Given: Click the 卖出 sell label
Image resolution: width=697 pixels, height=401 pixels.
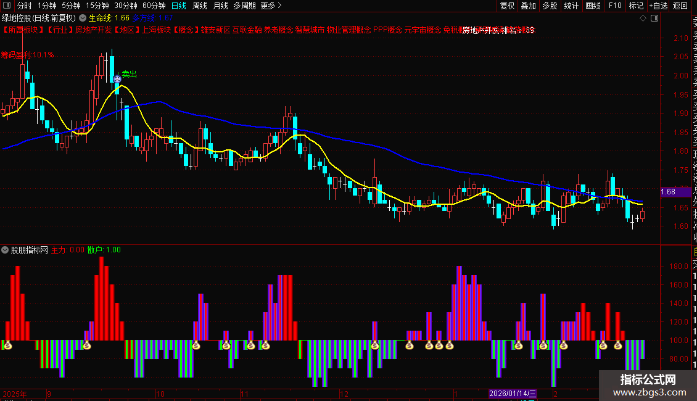Looking at the screenshot, I should [x=130, y=74].
